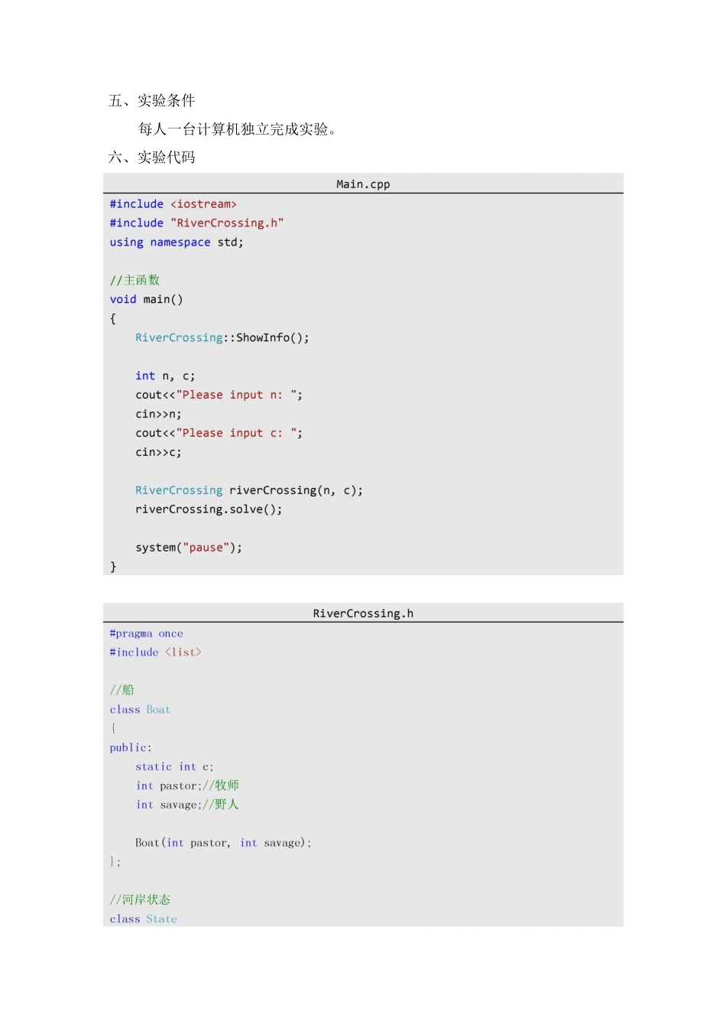726x1028 pixels.
Task: Click the using namespace std line
Action: click(177, 242)
